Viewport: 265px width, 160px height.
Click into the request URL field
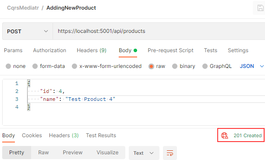(x=159, y=31)
